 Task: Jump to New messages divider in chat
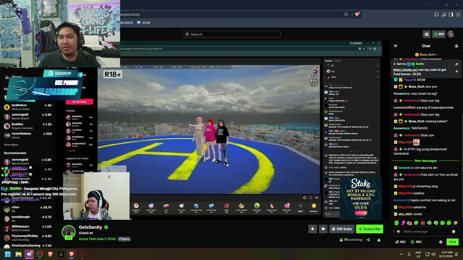426,161
